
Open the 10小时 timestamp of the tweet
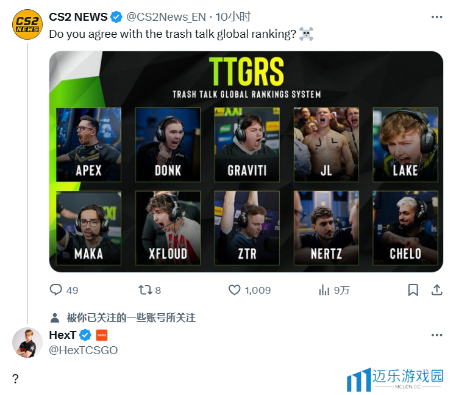tap(233, 17)
